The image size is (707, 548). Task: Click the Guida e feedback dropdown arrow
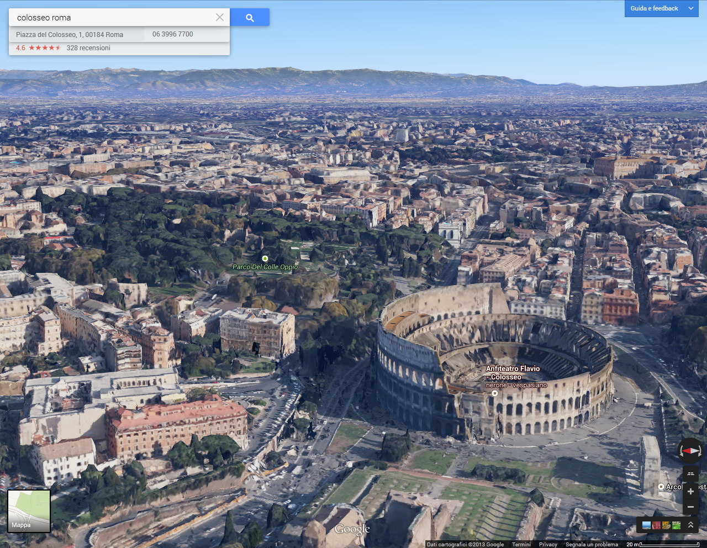click(x=691, y=8)
